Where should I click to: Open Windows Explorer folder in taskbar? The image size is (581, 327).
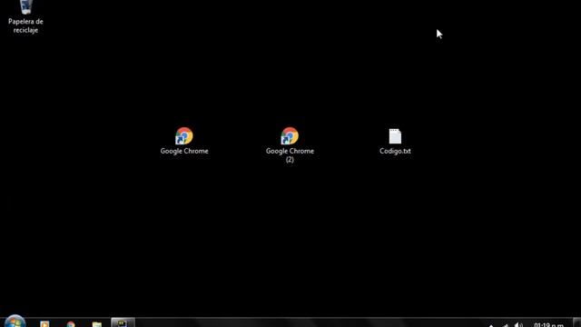click(x=97, y=324)
